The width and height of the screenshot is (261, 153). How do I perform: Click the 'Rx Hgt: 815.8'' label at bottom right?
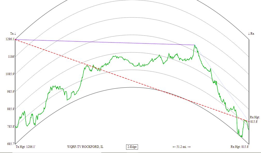click(x=240, y=147)
